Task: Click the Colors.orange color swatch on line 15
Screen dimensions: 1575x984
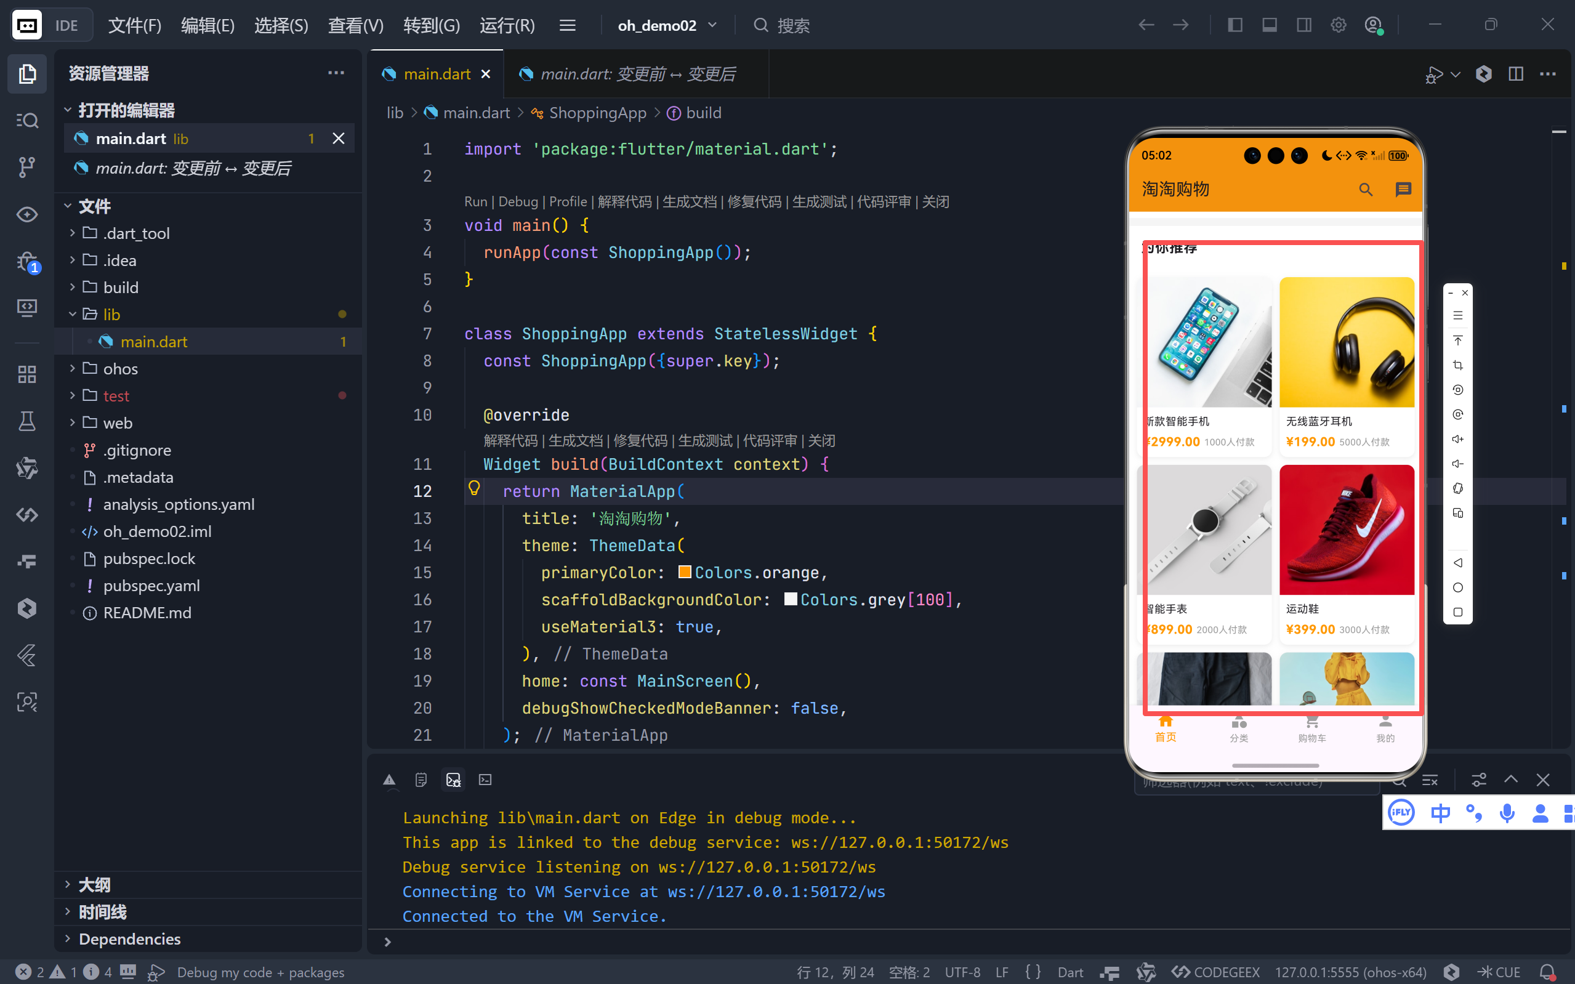Action: pos(685,572)
